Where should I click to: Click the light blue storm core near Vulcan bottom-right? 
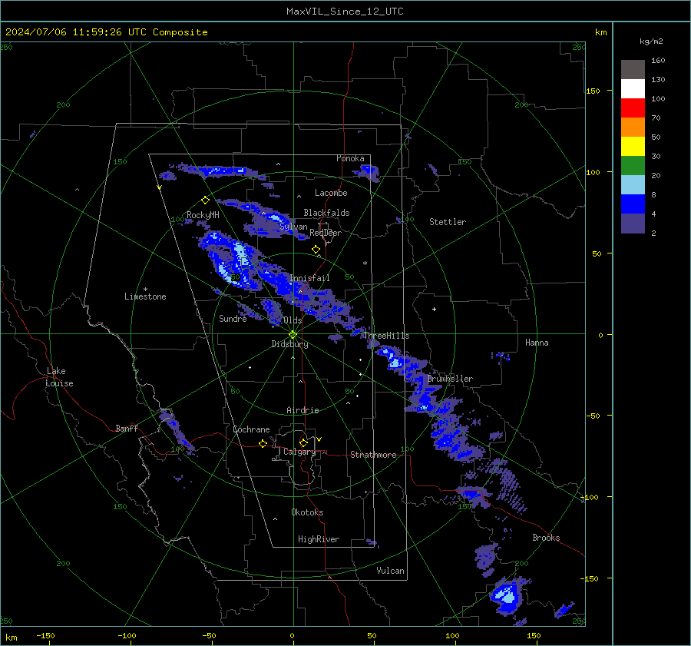tap(505, 595)
